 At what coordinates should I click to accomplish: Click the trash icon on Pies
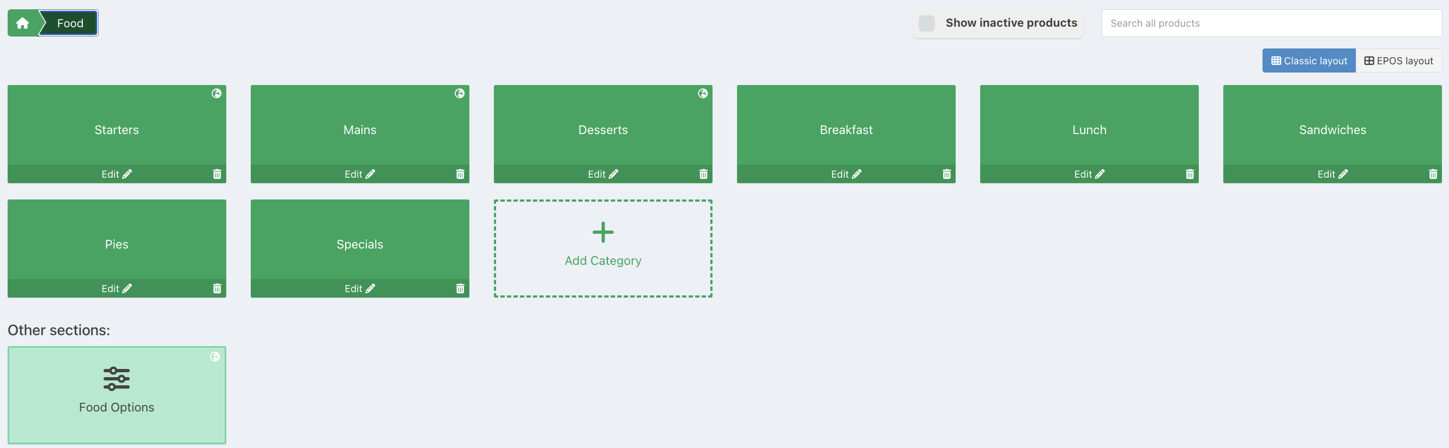217,288
